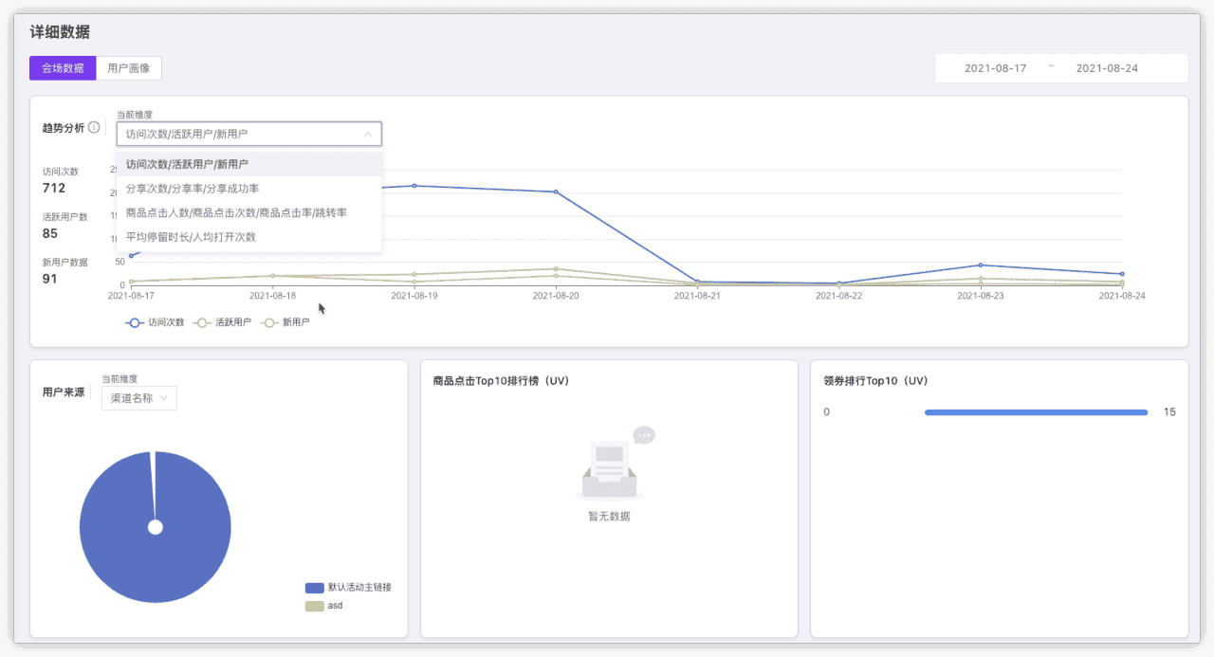
Task: Click the start date 2021-08-17 field
Action: click(995, 68)
